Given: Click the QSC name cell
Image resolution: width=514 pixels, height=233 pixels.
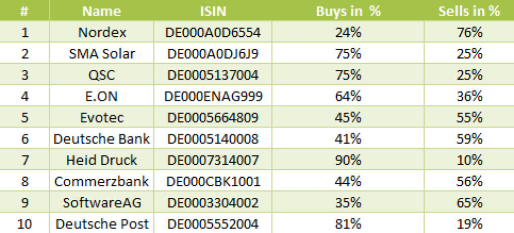Looking at the screenshot, I should pos(102,75).
